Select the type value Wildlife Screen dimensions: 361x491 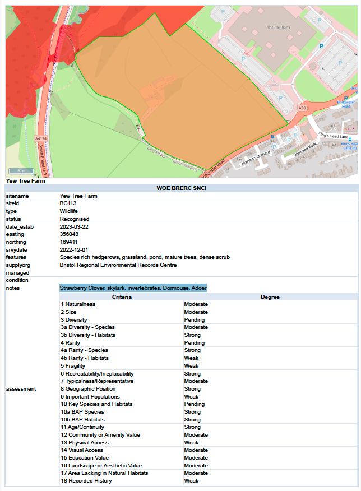68,211
